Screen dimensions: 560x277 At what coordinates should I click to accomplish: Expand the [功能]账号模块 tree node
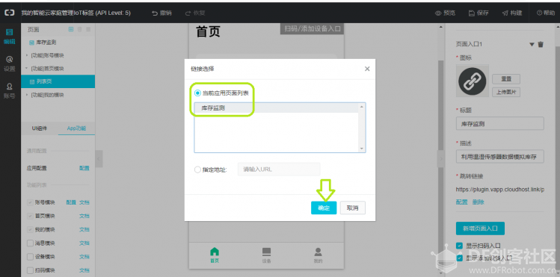click(x=27, y=55)
